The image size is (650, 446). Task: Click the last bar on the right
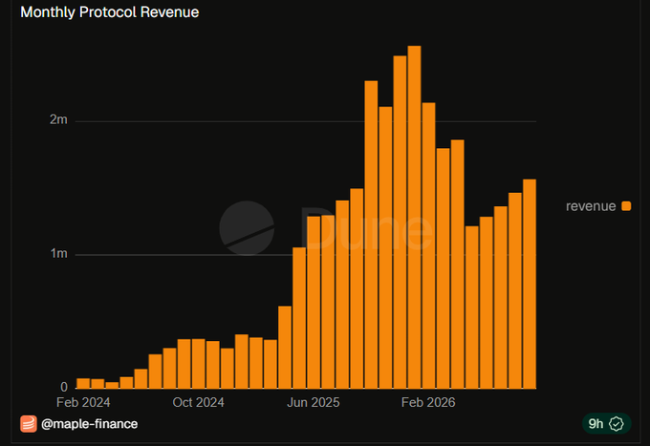tap(530, 284)
